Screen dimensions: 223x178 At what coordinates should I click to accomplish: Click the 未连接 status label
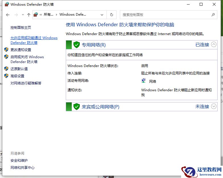(x=202, y=106)
